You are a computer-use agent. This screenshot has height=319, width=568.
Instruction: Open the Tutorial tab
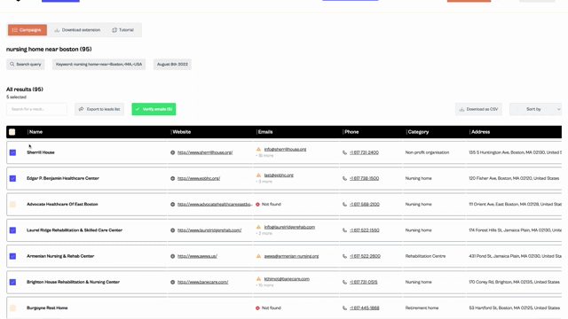click(122, 30)
